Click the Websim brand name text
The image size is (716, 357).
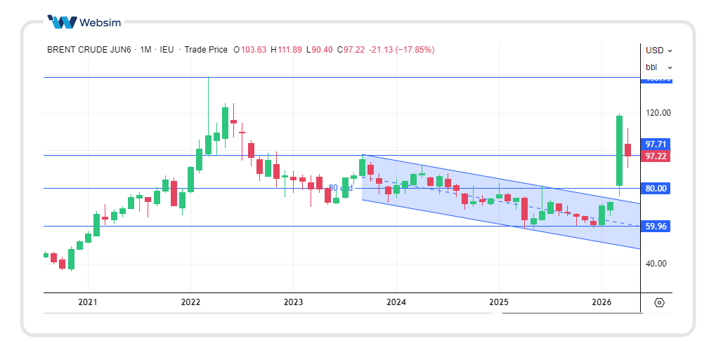pyautogui.click(x=100, y=22)
